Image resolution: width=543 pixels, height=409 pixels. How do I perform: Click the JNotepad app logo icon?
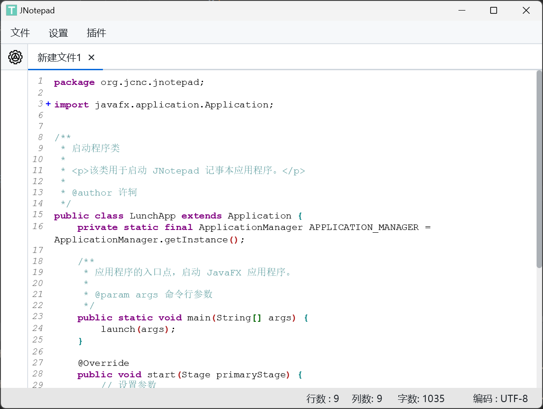[x=11, y=10]
